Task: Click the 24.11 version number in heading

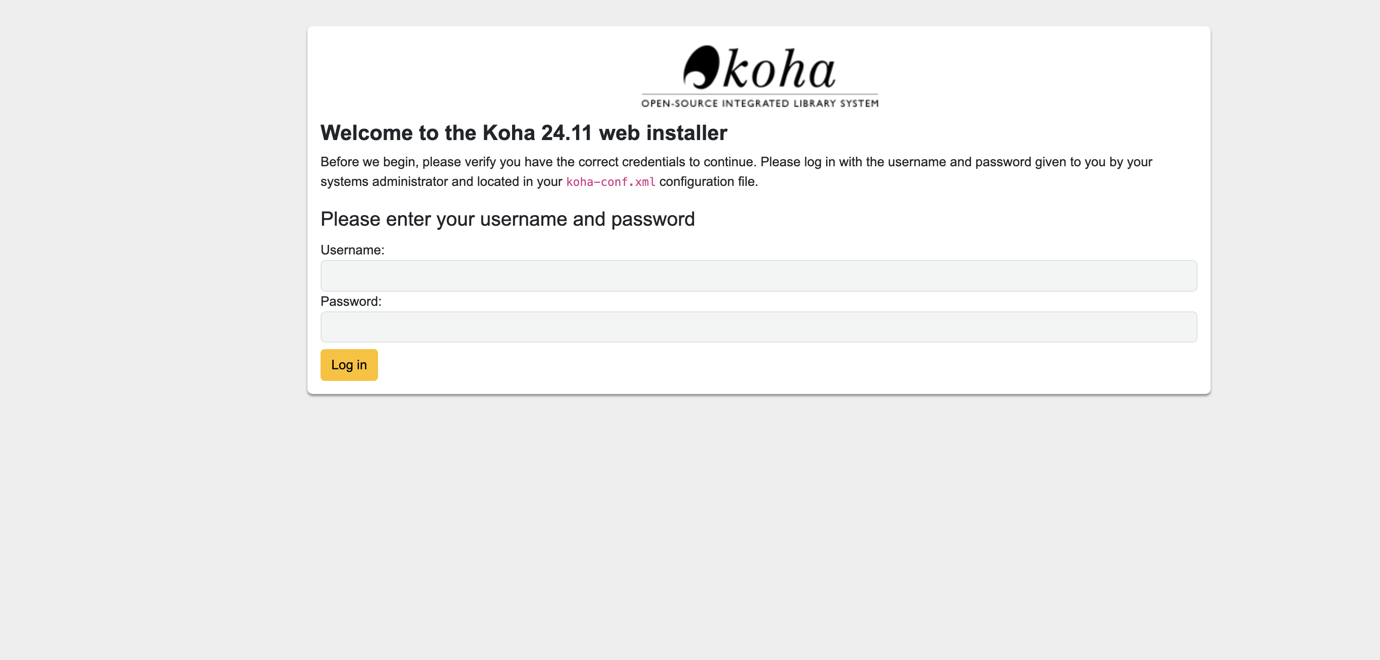Action: [x=566, y=133]
